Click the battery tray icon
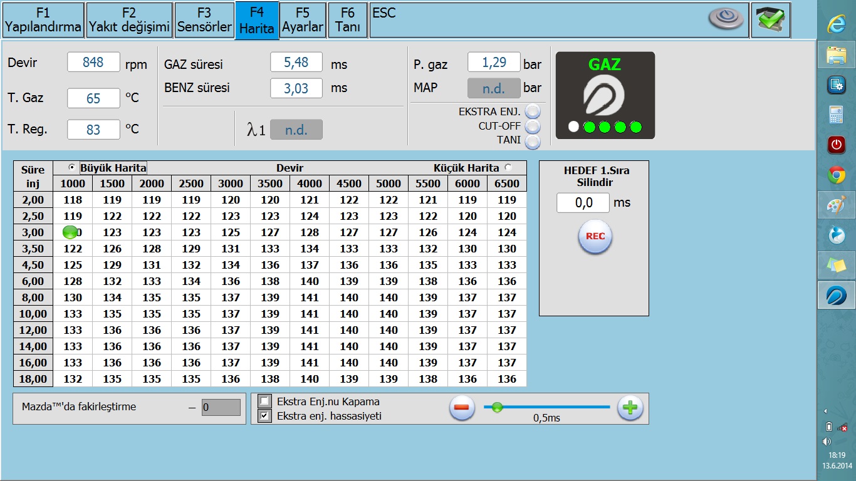The image size is (856, 481). [x=828, y=427]
